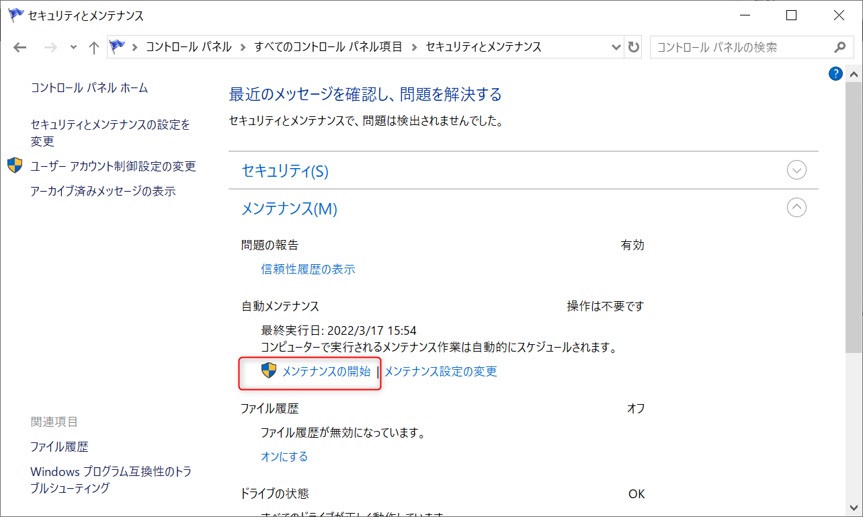Open コントロール パネル ホーム link

[89, 88]
